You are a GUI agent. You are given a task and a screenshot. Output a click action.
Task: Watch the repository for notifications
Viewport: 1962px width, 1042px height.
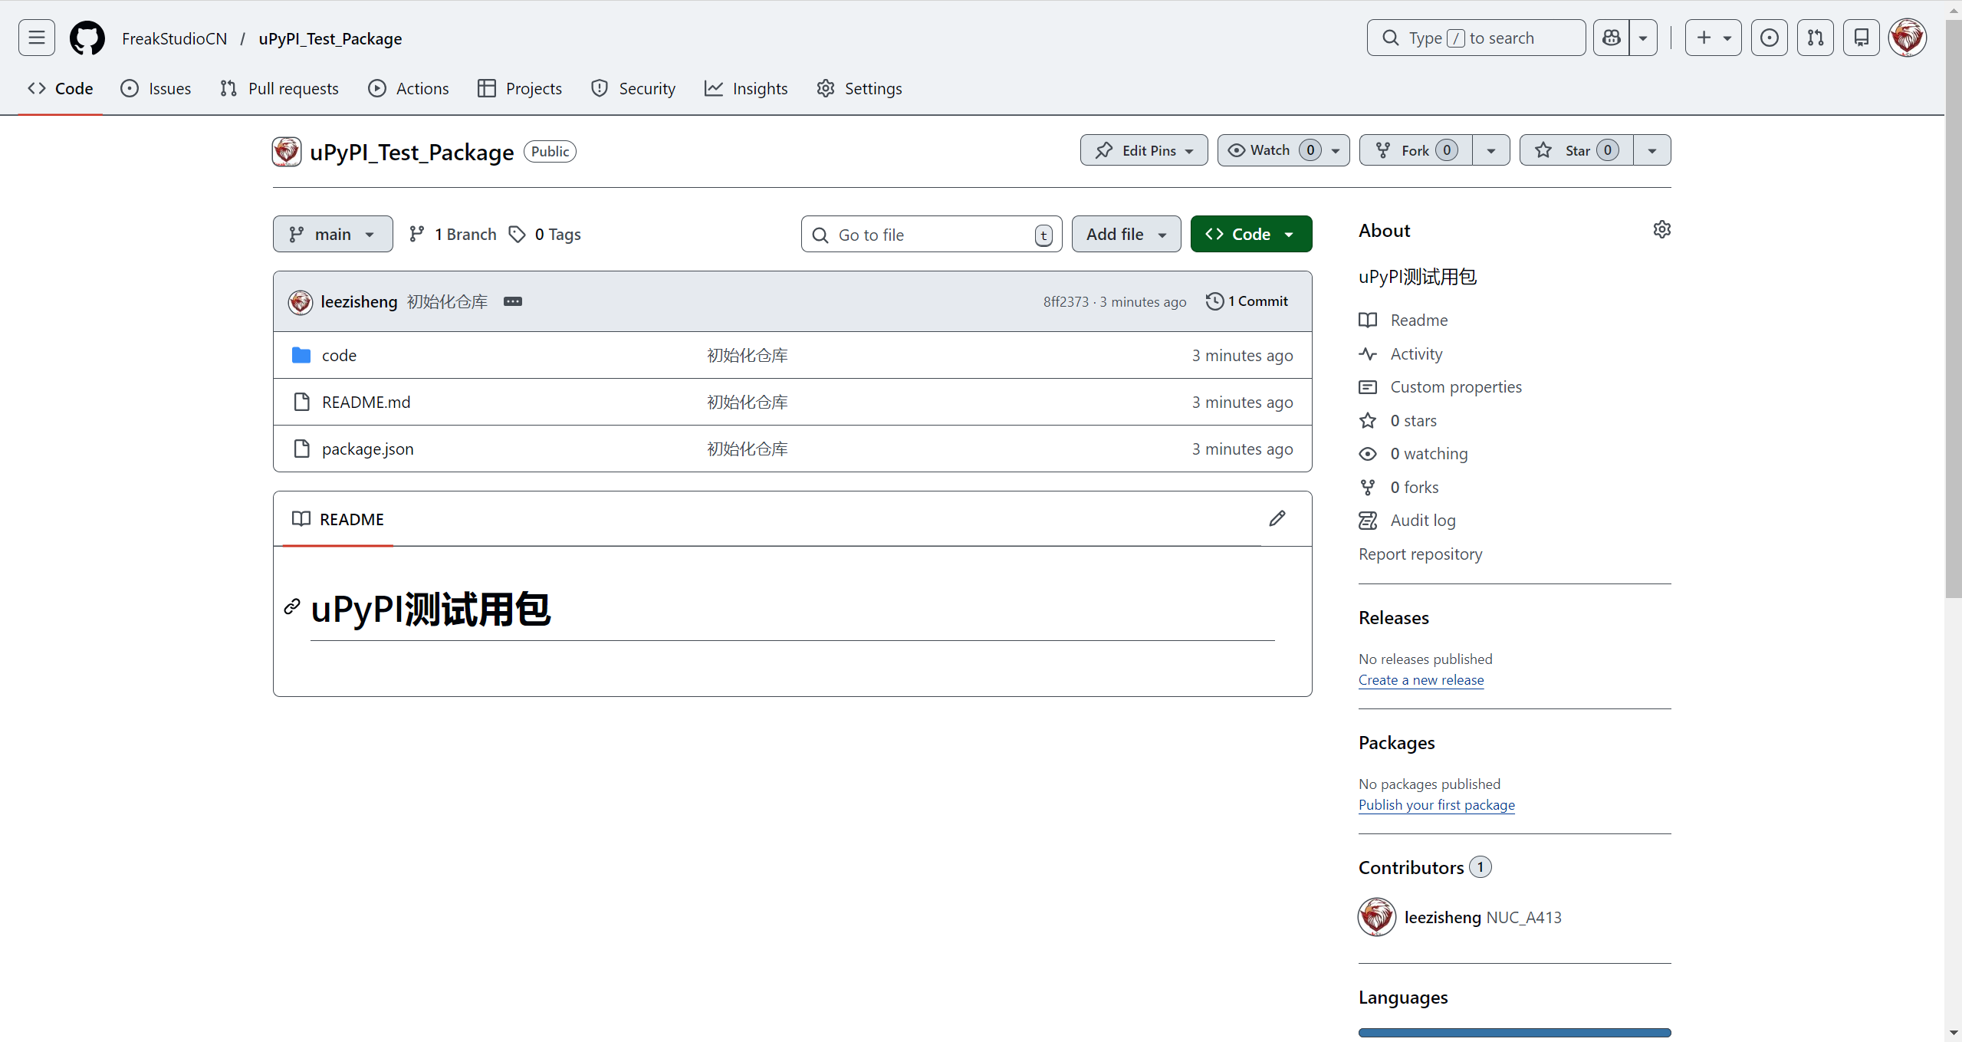pyautogui.click(x=1283, y=150)
